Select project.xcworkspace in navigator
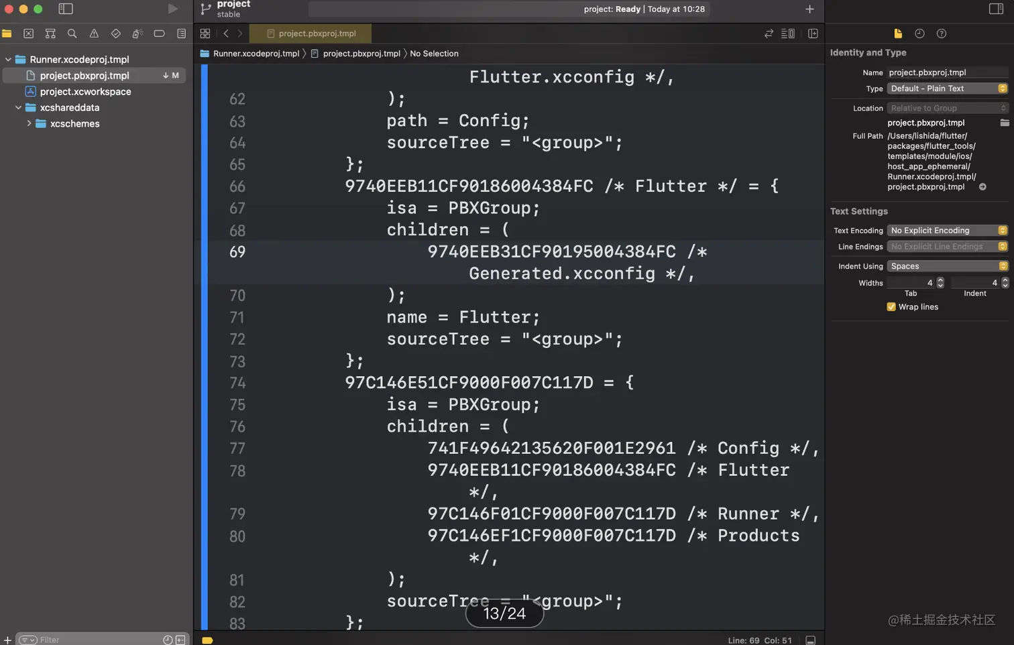The width and height of the screenshot is (1014, 645). click(85, 92)
